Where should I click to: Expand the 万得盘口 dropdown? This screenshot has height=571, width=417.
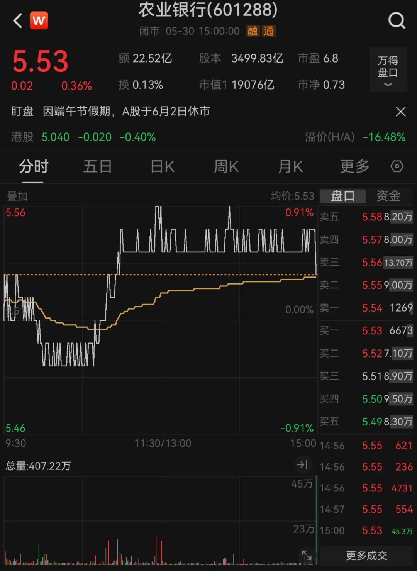coord(388,69)
